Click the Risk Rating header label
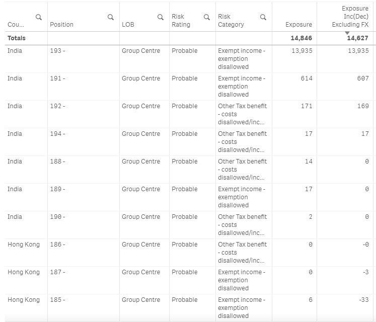 pyautogui.click(x=181, y=21)
